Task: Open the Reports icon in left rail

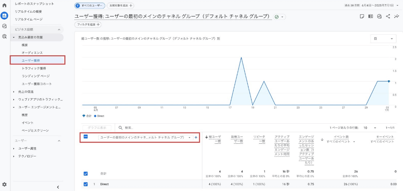Action: (5, 16)
